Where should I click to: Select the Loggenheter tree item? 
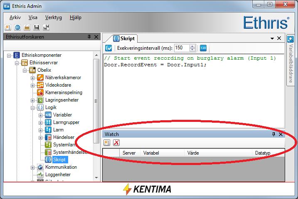click(x=58, y=175)
